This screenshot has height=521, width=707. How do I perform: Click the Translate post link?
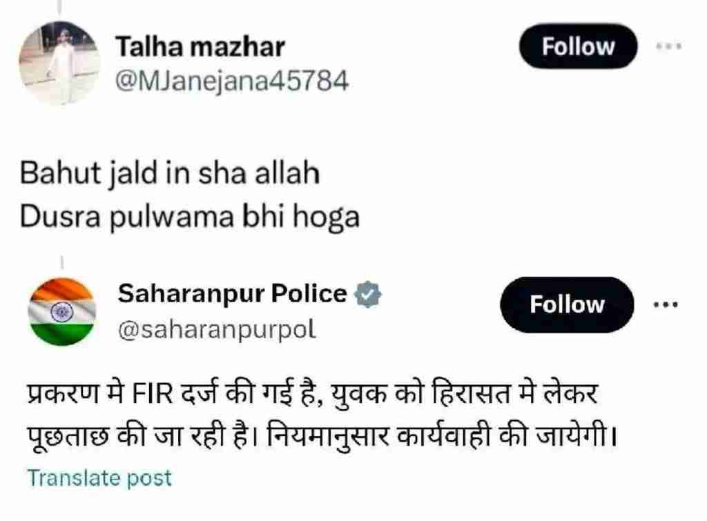coord(99,478)
